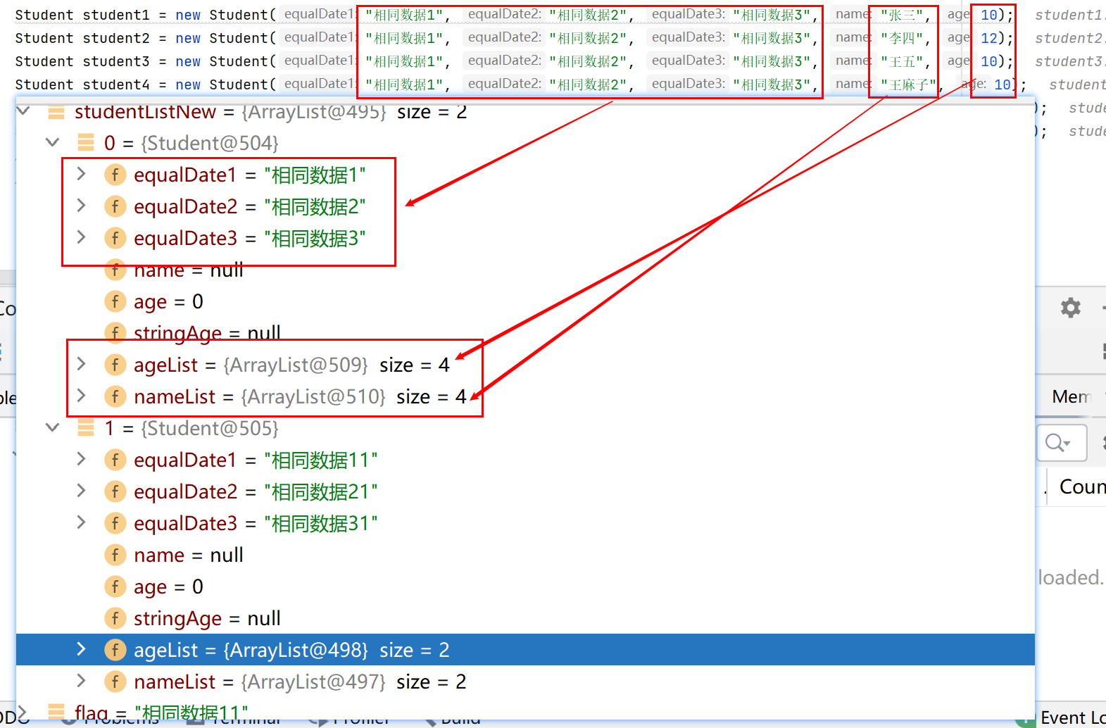Click the age value 12 in student2 line
The image size is (1106, 728).
pyautogui.click(x=988, y=38)
